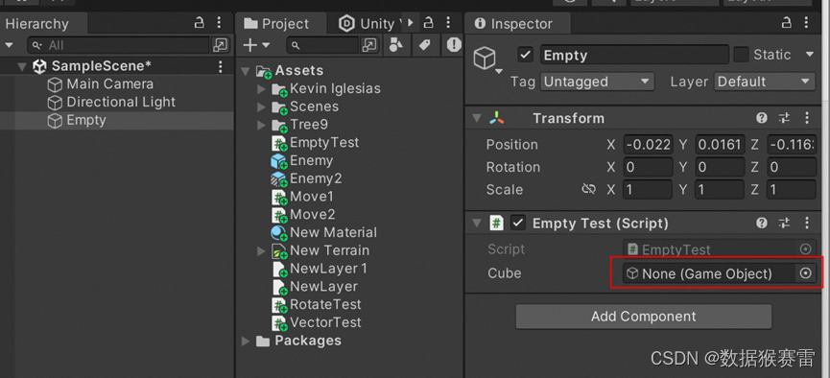Toggle the Empty Test script enabled checkbox
Image resolution: width=830 pixels, height=378 pixels.
(x=518, y=224)
